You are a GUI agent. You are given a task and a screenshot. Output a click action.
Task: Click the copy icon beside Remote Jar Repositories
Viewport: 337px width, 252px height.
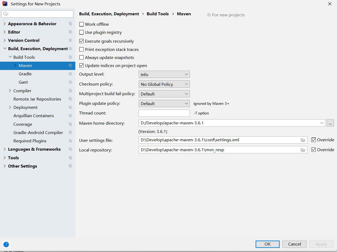71,99
